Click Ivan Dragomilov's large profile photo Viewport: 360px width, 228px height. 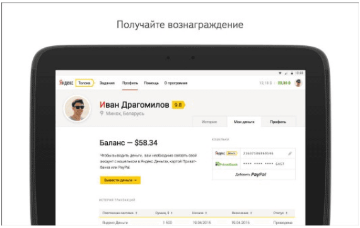[77, 108]
